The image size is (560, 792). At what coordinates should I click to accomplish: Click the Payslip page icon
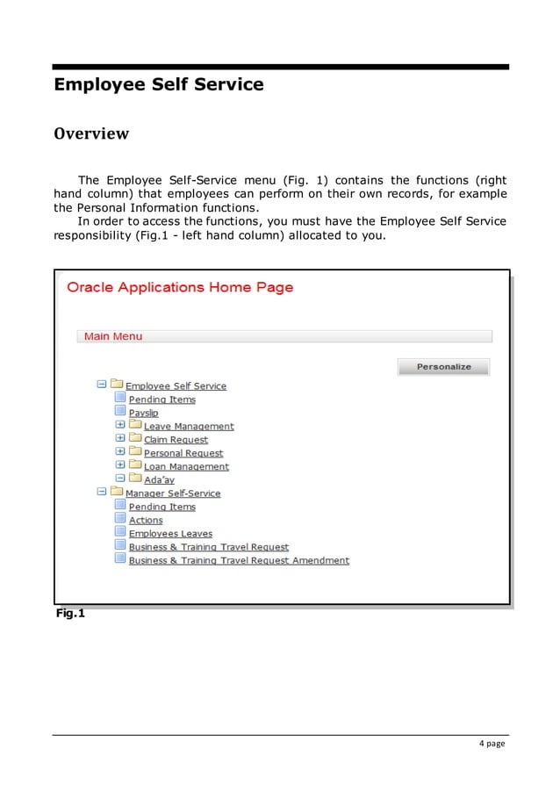(120, 410)
